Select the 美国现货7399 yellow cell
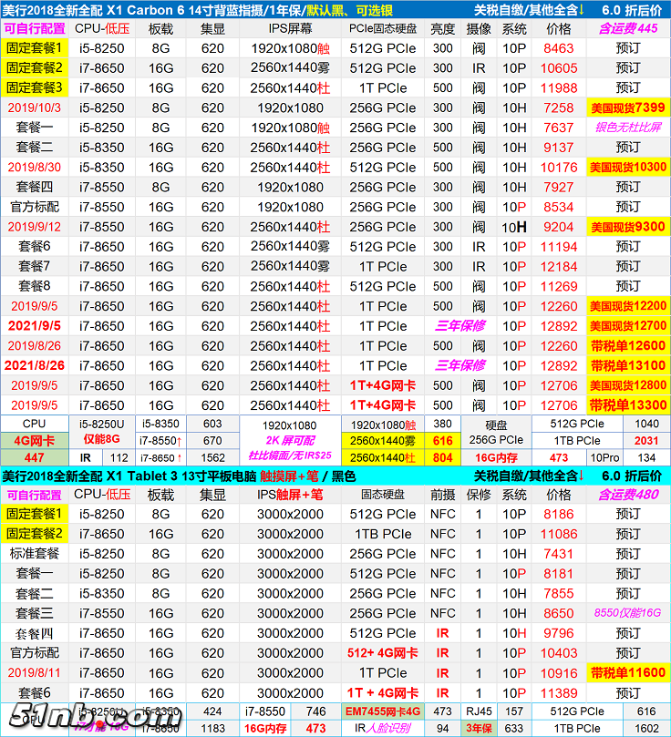The height and width of the screenshot is (737, 671). [x=627, y=107]
